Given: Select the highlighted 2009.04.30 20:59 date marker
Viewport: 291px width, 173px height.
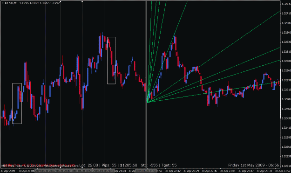Looking at the screenshot, I should pos(82,171).
